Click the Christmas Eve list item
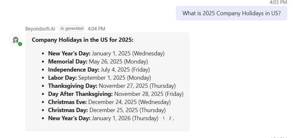Image resolution: width=300 pixels, height=138 pixels. tap(109, 102)
